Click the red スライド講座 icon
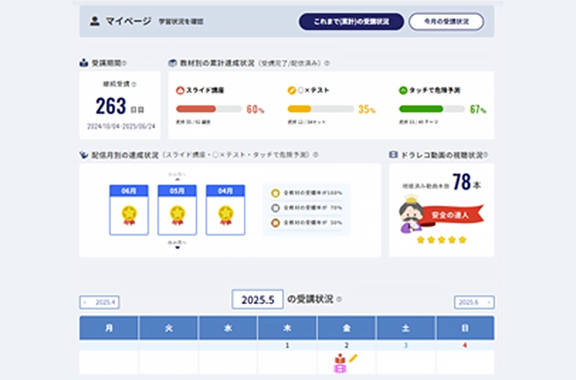The height and width of the screenshot is (380, 576). 180,90
